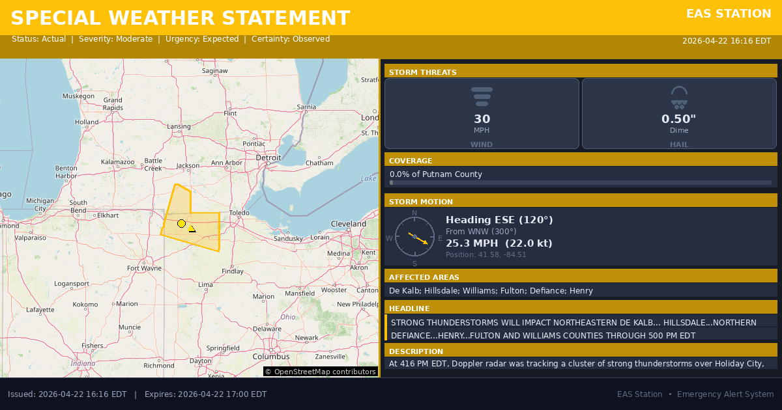
Task: Click the Coverage section header
Action: (581, 160)
